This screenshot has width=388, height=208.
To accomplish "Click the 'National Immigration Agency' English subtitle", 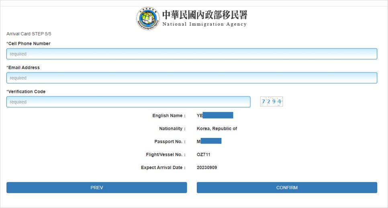I will coord(204,24).
